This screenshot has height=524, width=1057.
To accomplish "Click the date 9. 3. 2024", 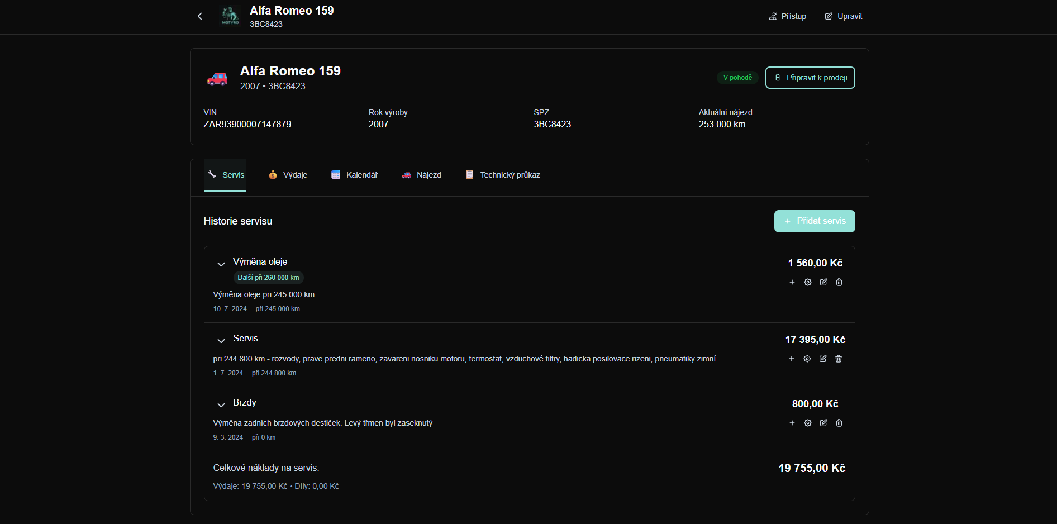I will [x=228, y=437].
